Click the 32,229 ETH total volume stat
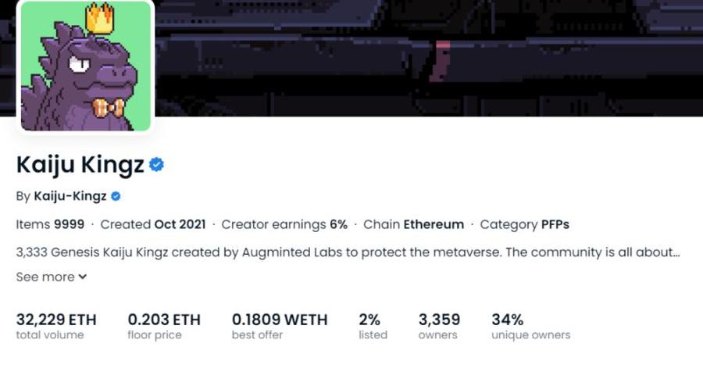This screenshot has height=372, width=703. 56,326
